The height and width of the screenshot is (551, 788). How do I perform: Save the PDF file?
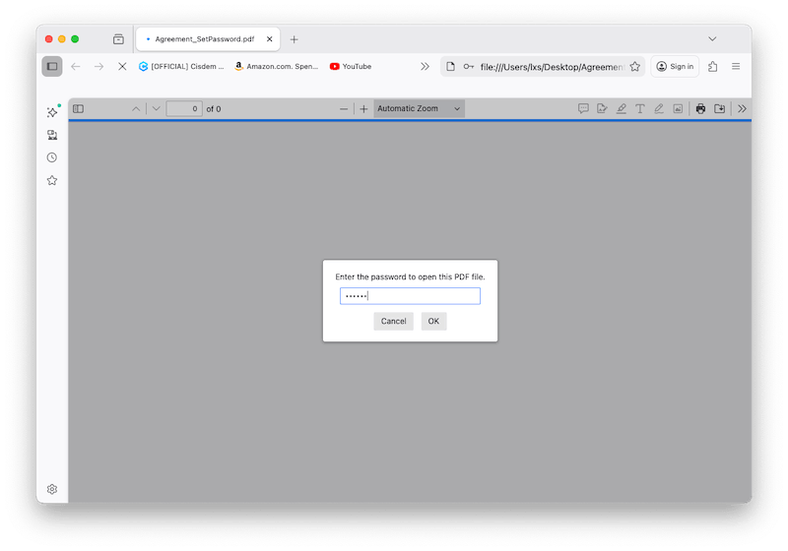(720, 109)
